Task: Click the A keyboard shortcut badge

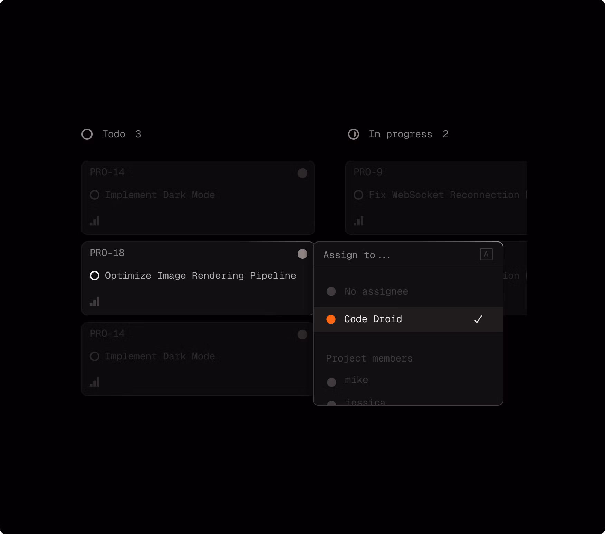Action: [x=486, y=255]
